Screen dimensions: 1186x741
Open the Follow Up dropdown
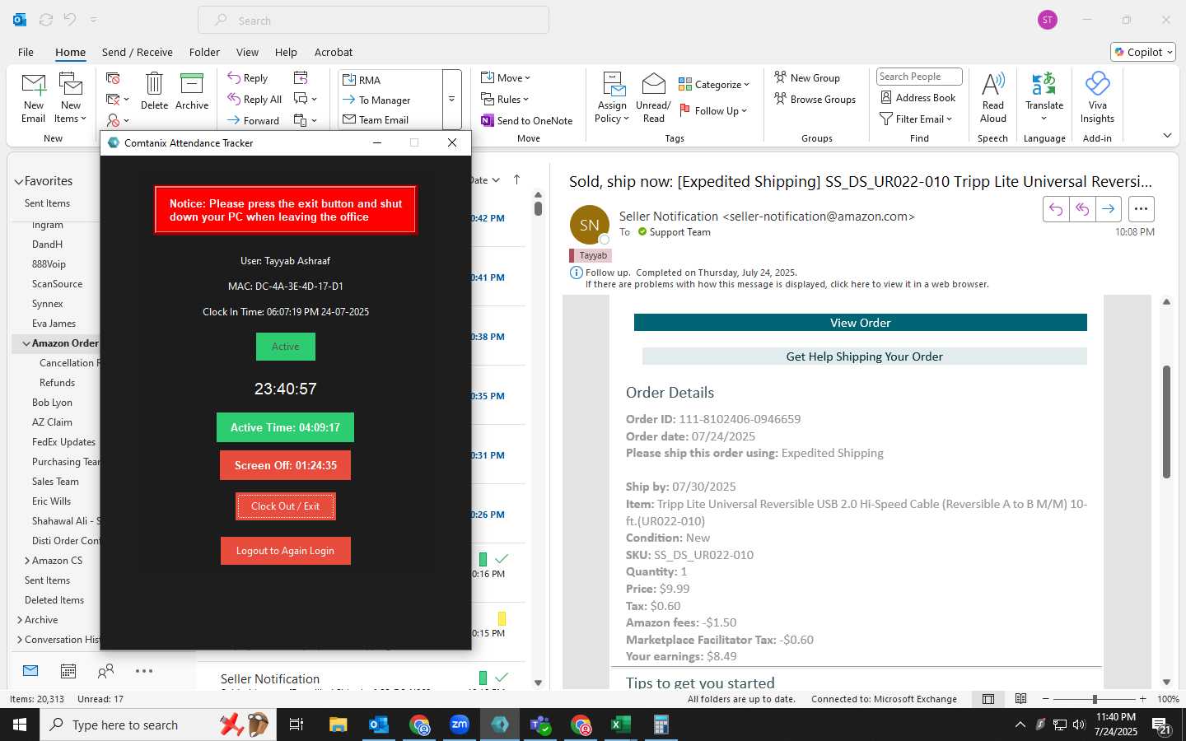pos(712,110)
